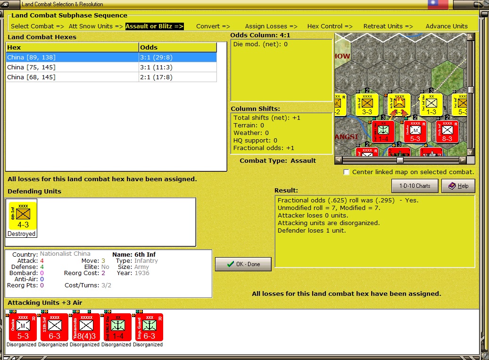489x360 pixels.
Task: Select the Osaka 5-3 attacking unit
Action: pyautogui.click(x=23, y=327)
